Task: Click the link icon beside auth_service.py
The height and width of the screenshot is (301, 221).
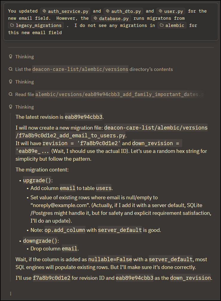Action: [x=44, y=11]
